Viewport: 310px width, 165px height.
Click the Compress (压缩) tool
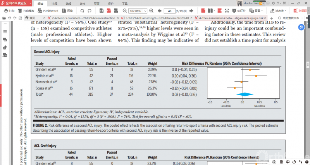coord(67,11)
